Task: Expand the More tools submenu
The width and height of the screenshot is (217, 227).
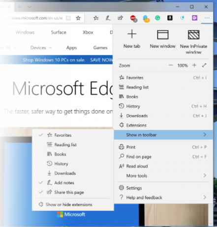Action: [163, 176]
